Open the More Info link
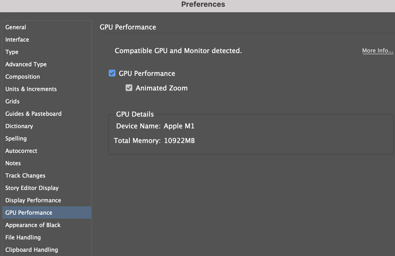 tap(378, 51)
